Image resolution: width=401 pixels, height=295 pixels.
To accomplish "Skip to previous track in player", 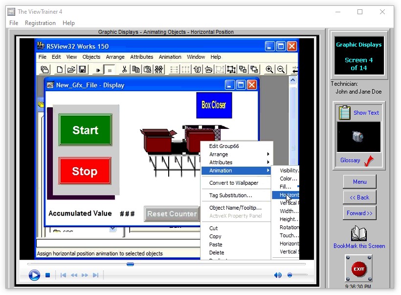I will coord(63,275).
